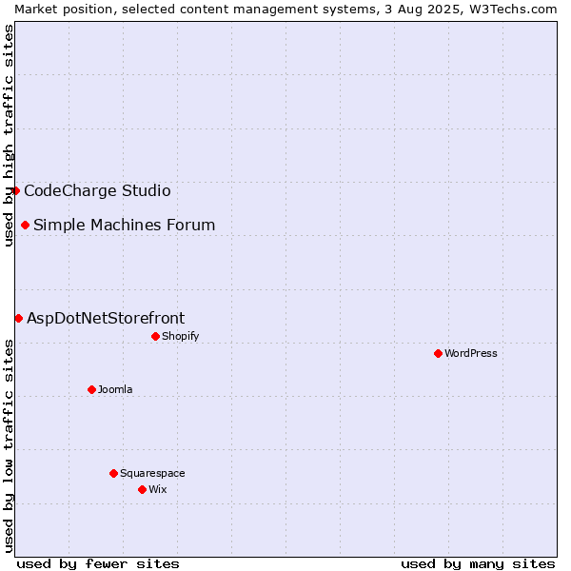Image resolution: width=571 pixels, height=571 pixels.
Task: Click the 'used by many sites' axis label
Action: 478,564
